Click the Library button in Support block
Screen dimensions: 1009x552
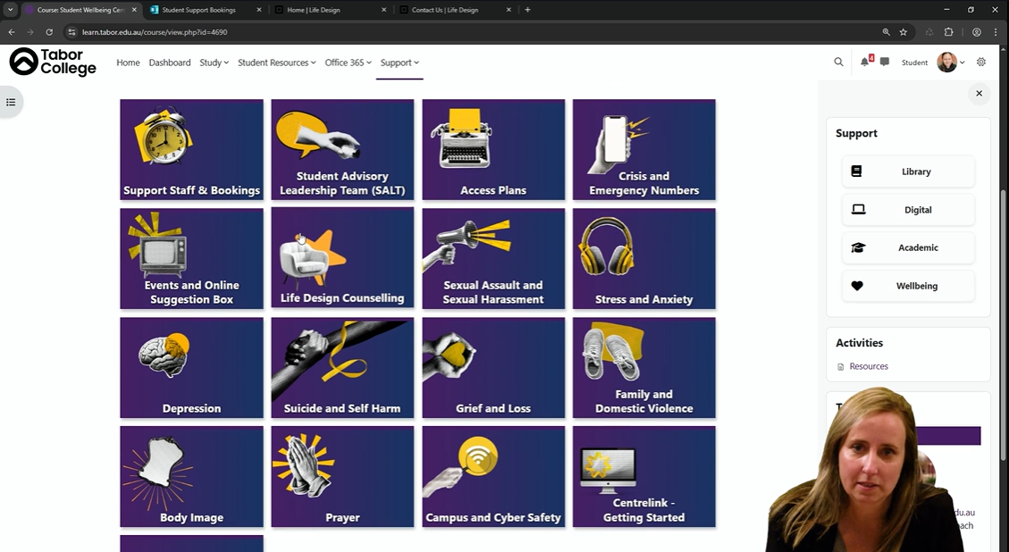[908, 171]
